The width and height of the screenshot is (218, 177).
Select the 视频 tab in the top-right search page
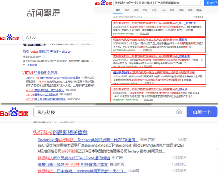[x=136, y=10]
